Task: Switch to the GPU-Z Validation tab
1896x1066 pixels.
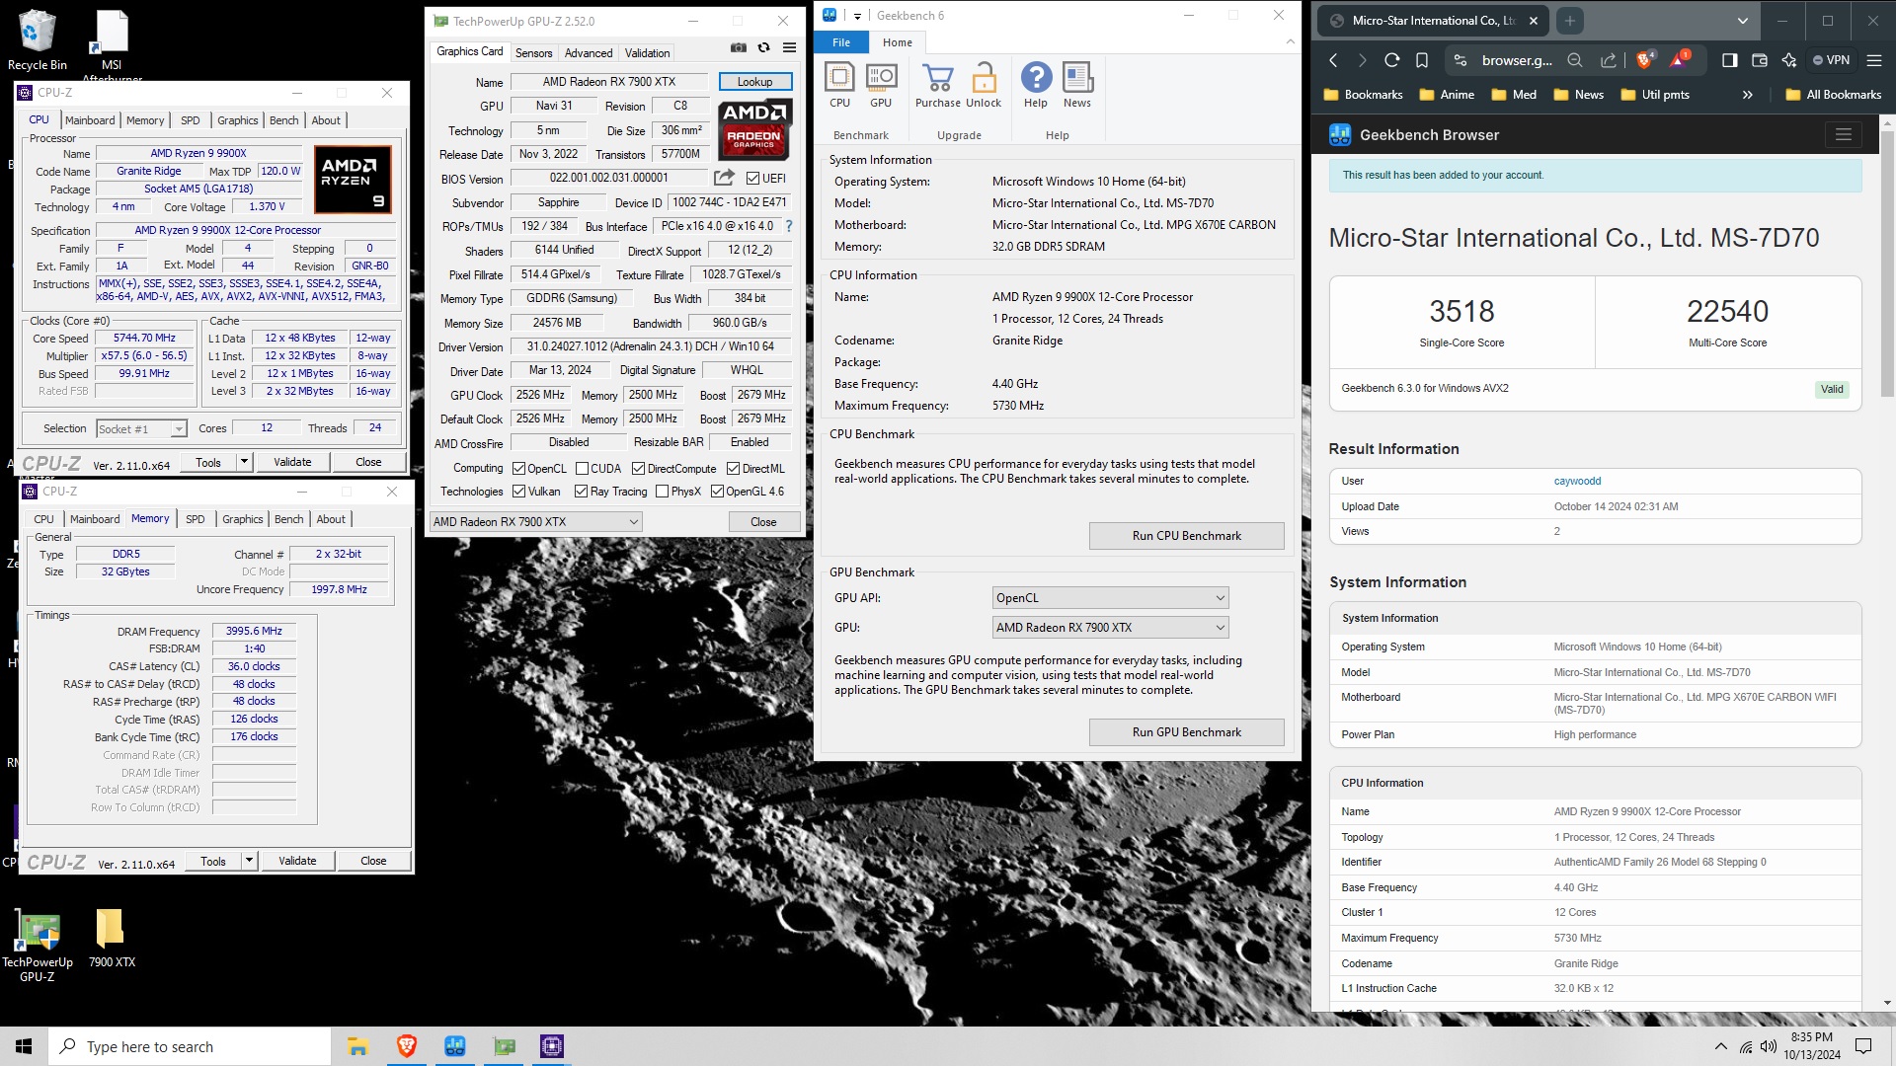Action: pyautogui.click(x=647, y=53)
